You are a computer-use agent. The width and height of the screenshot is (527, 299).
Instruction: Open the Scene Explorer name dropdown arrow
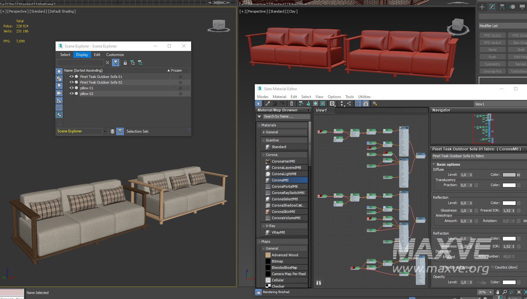(x=105, y=131)
